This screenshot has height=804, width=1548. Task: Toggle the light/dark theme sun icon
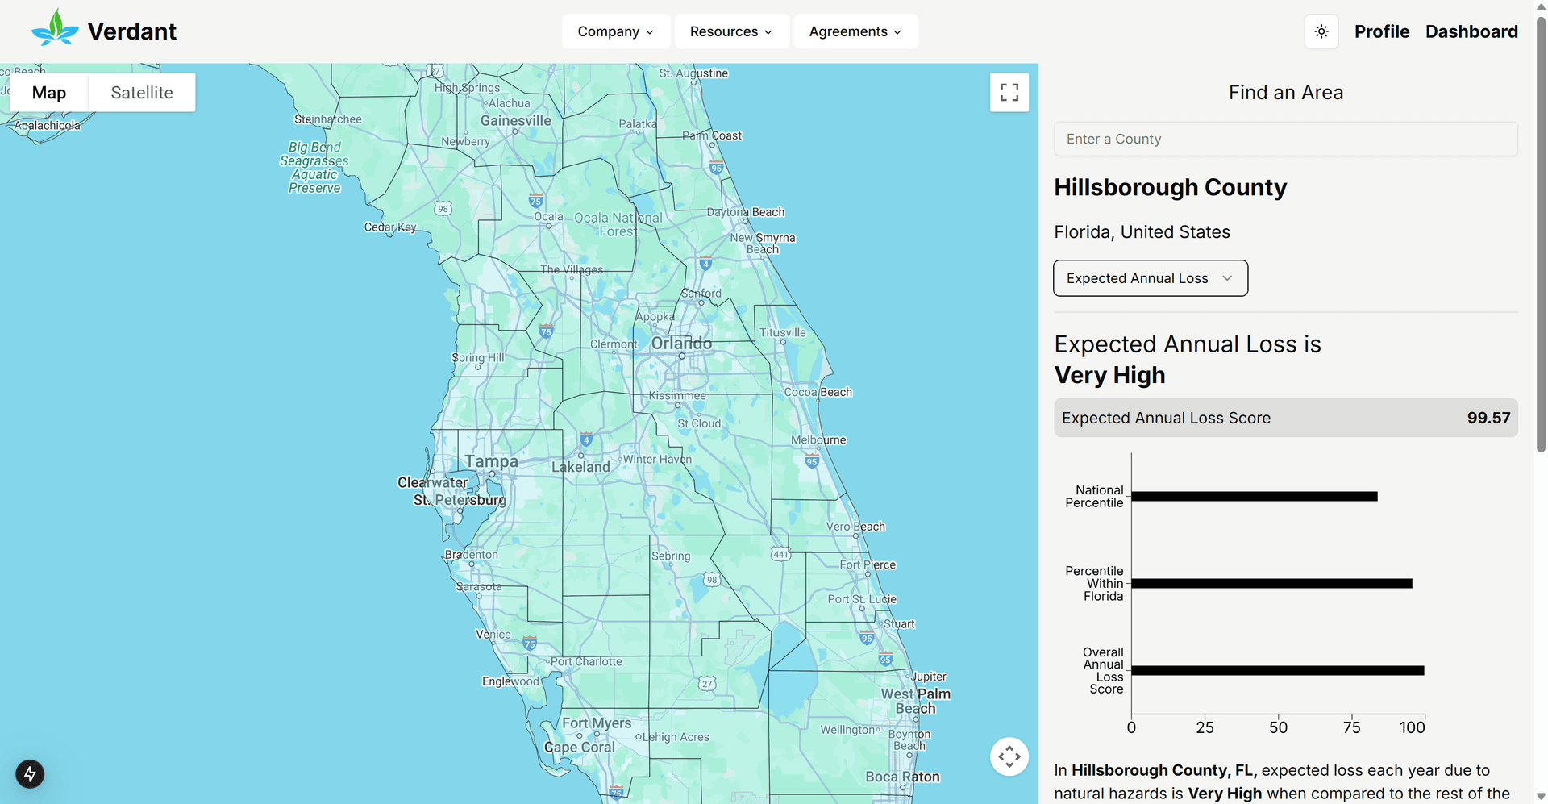click(1321, 31)
